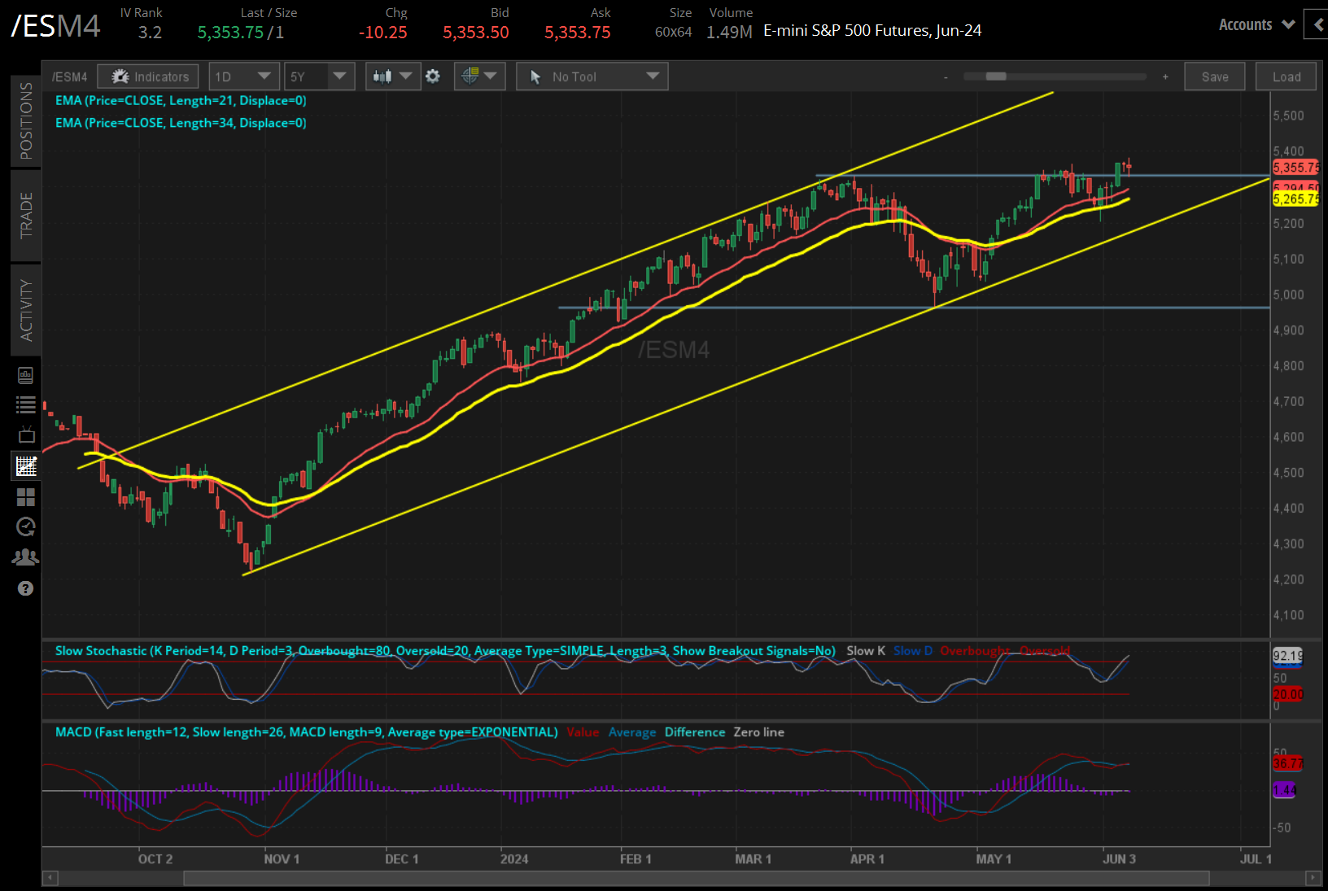The width and height of the screenshot is (1328, 891).
Task: Switch to the POSITIONS tab
Action: point(25,120)
